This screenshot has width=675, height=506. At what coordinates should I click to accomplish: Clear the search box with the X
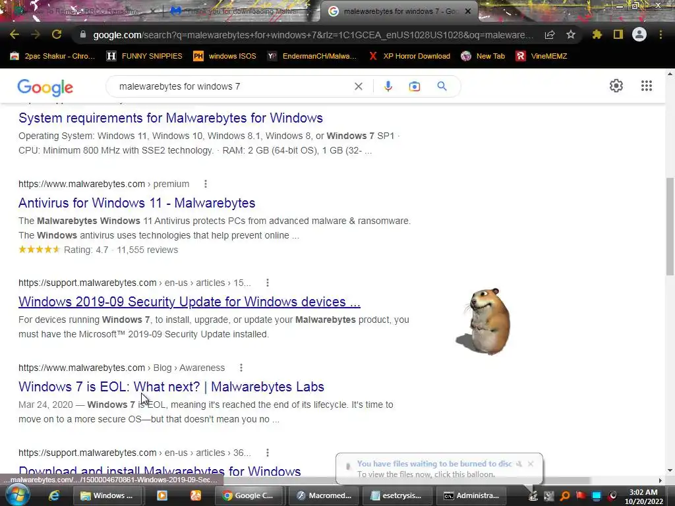358,86
